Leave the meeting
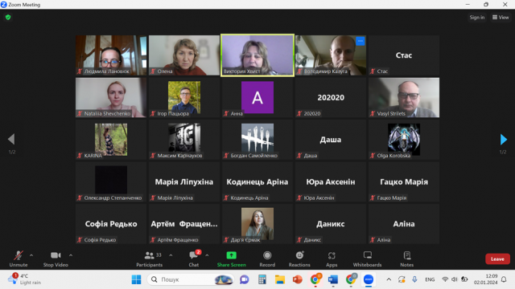This screenshot has height=289, width=515. (497, 258)
